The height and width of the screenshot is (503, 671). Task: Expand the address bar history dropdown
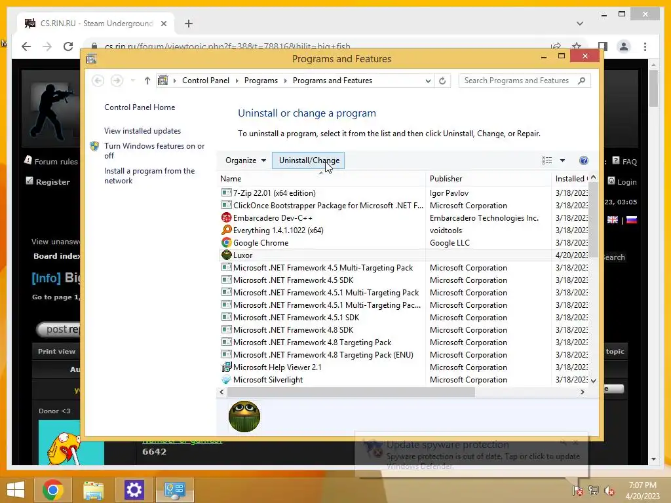[427, 81]
